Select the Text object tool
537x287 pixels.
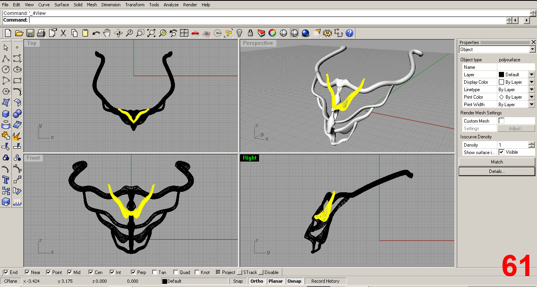[6, 180]
